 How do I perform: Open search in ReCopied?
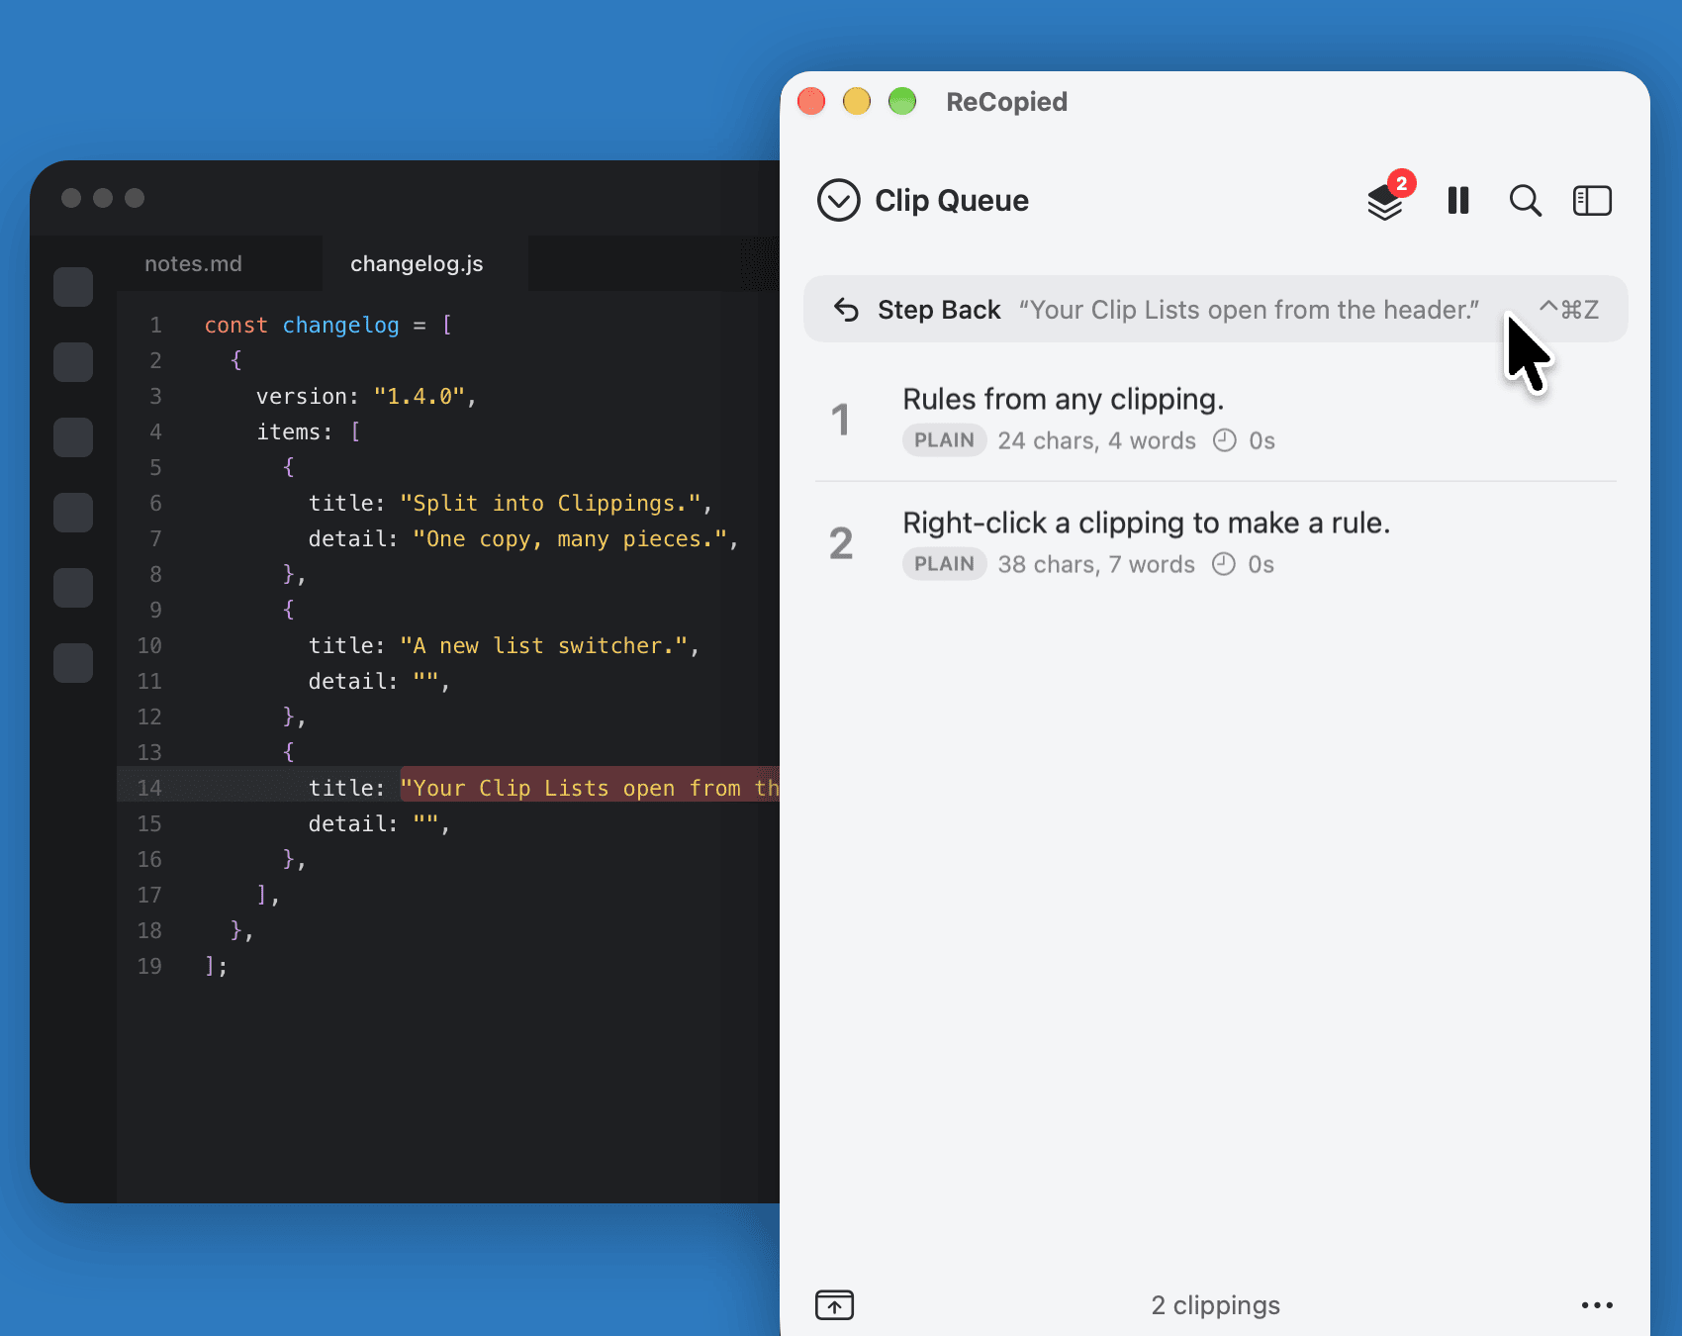click(x=1525, y=201)
